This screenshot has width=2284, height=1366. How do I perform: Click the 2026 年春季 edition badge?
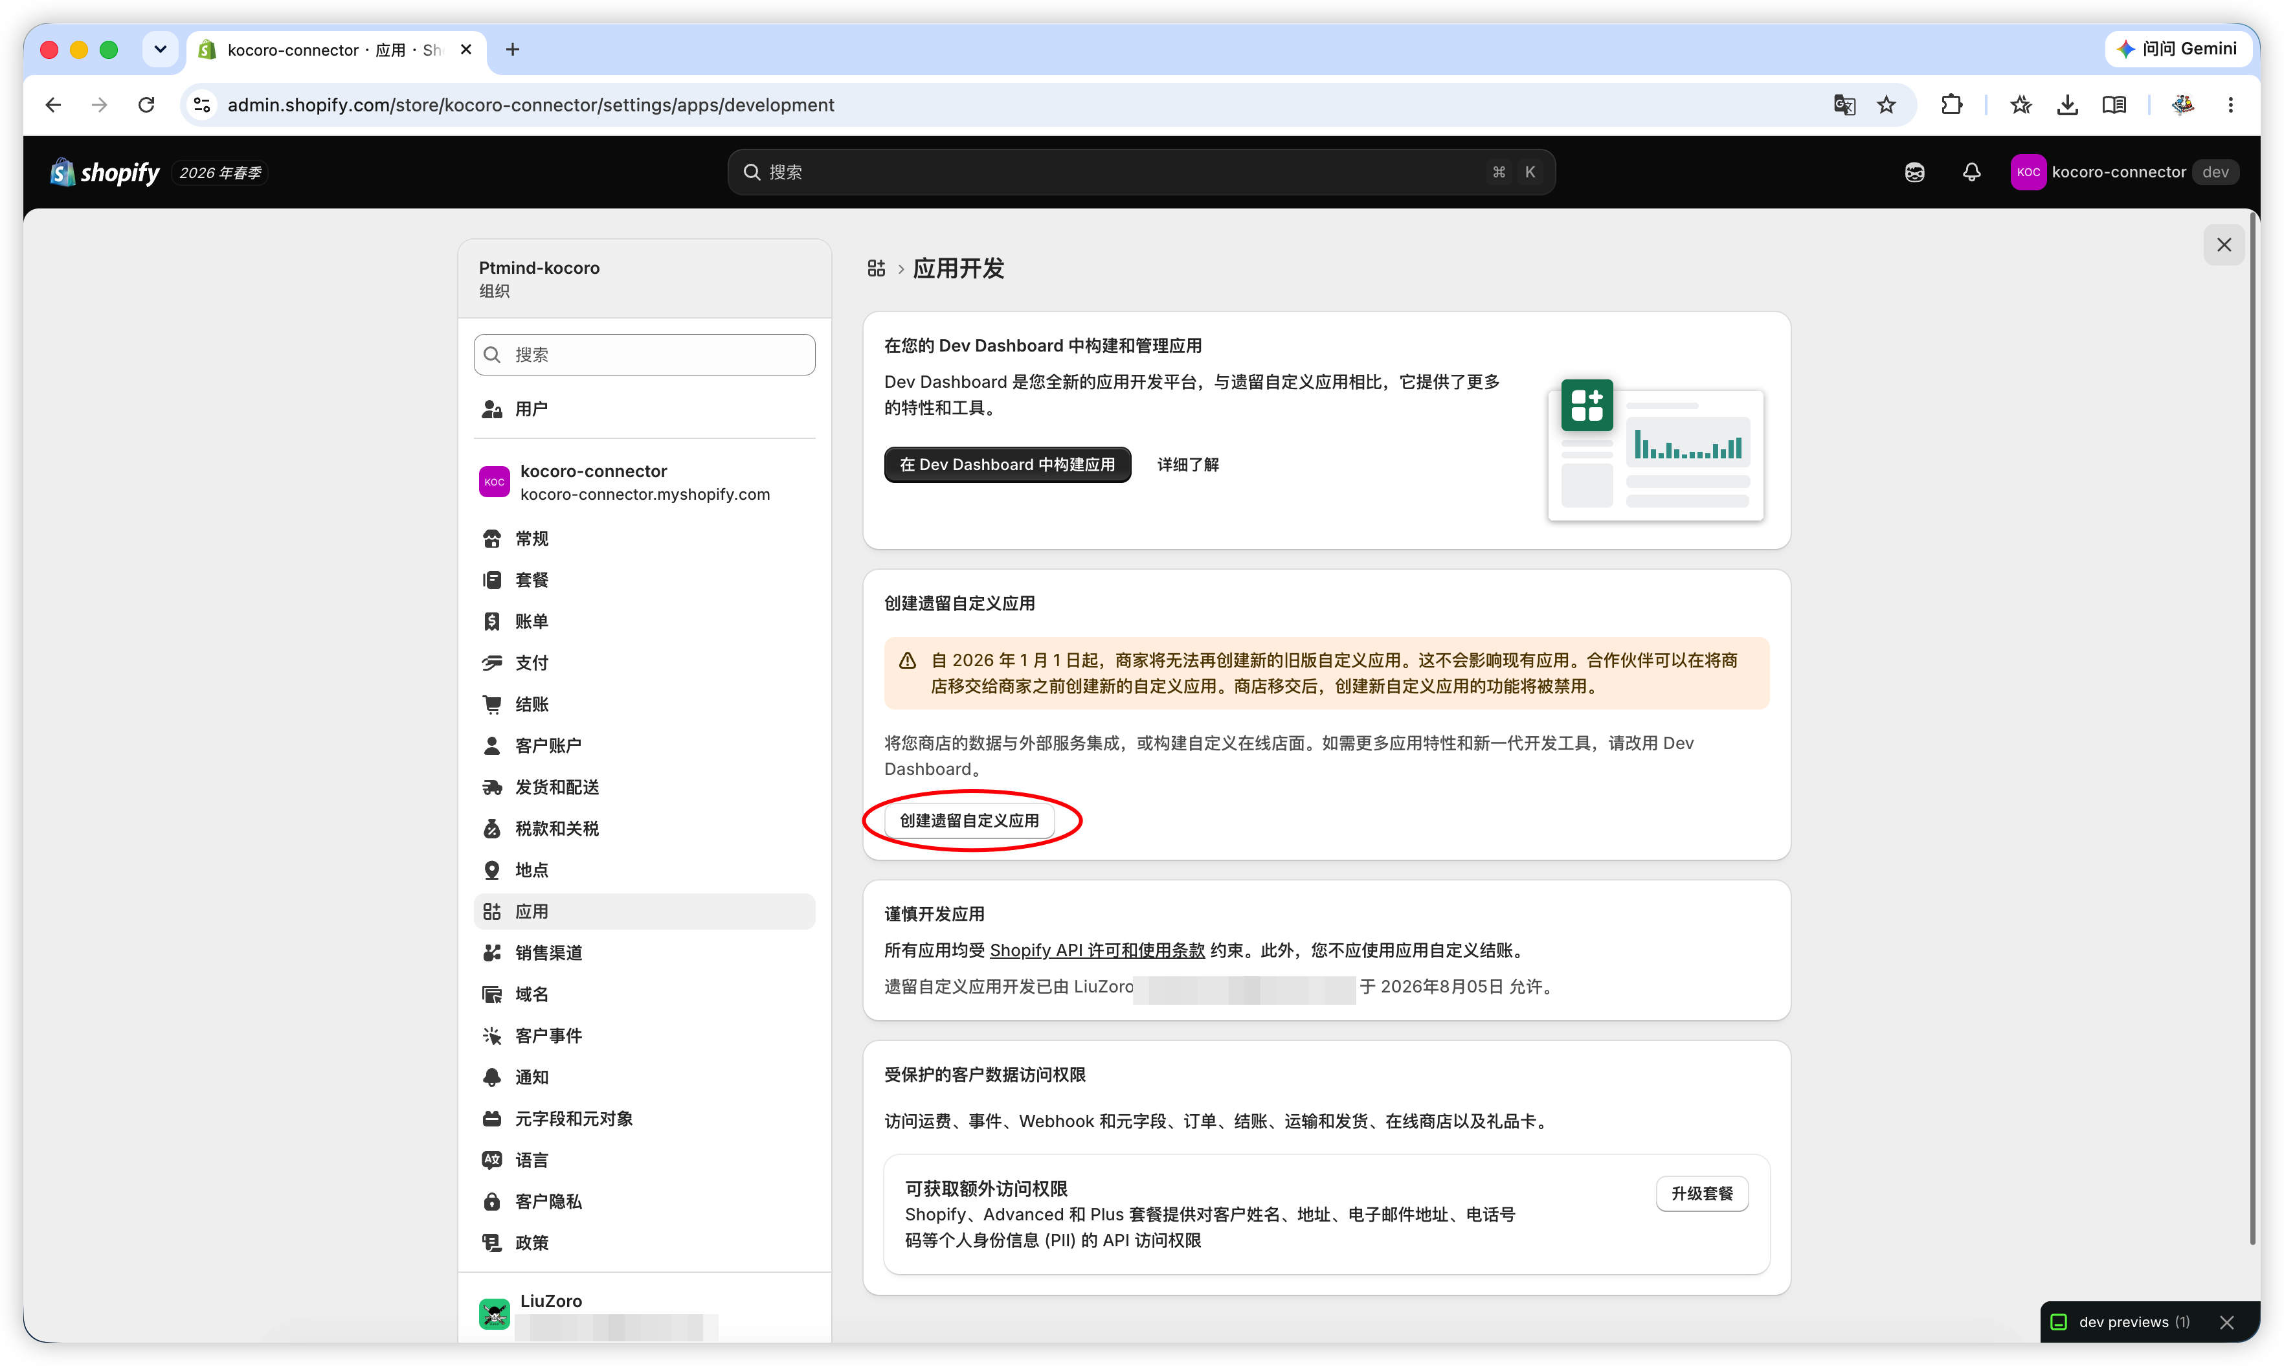pos(220,172)
